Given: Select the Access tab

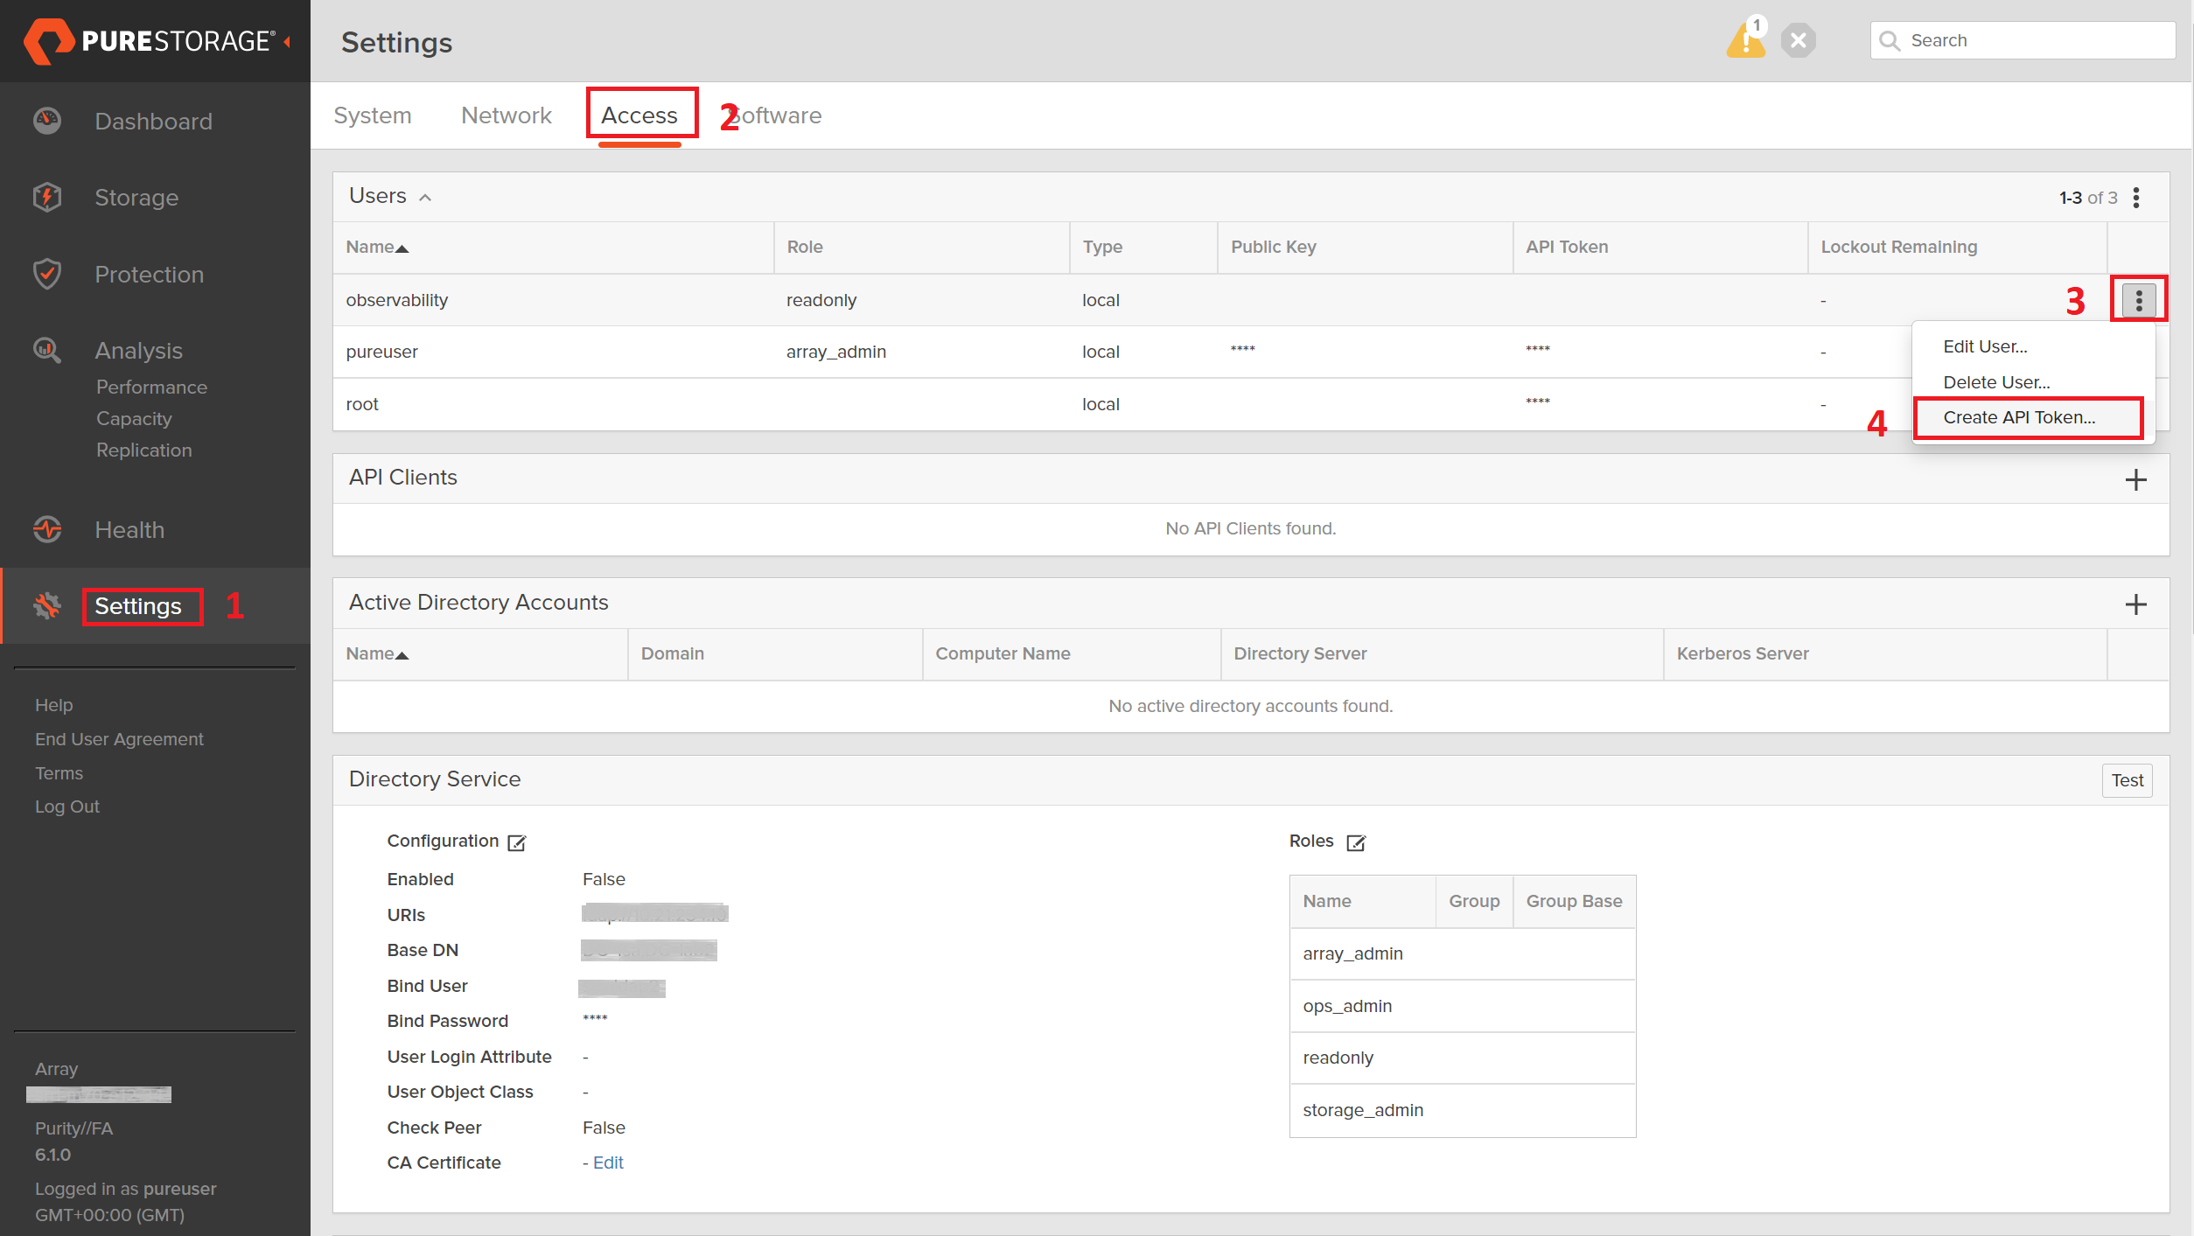Looking at the screenshot, I should [x=640, y=115].
